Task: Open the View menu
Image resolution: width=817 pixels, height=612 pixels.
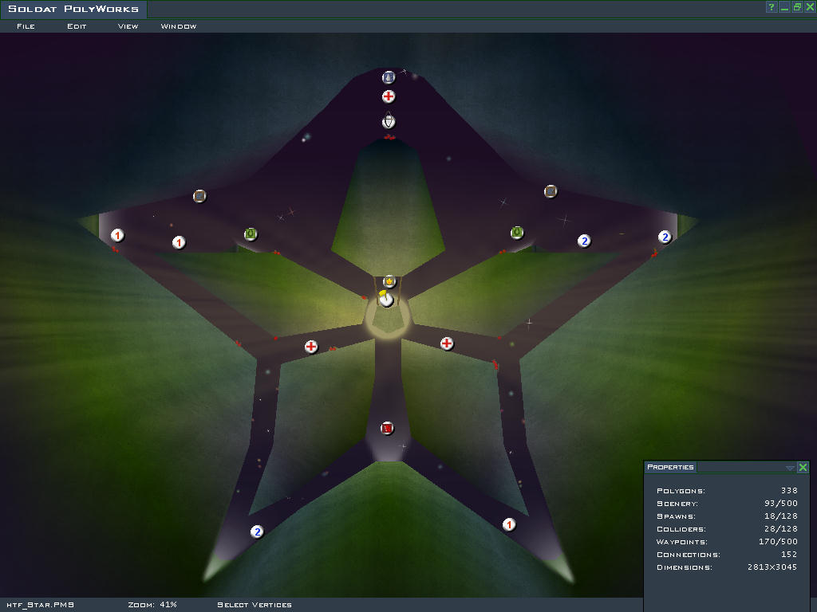Action: (x=128, y=26)
